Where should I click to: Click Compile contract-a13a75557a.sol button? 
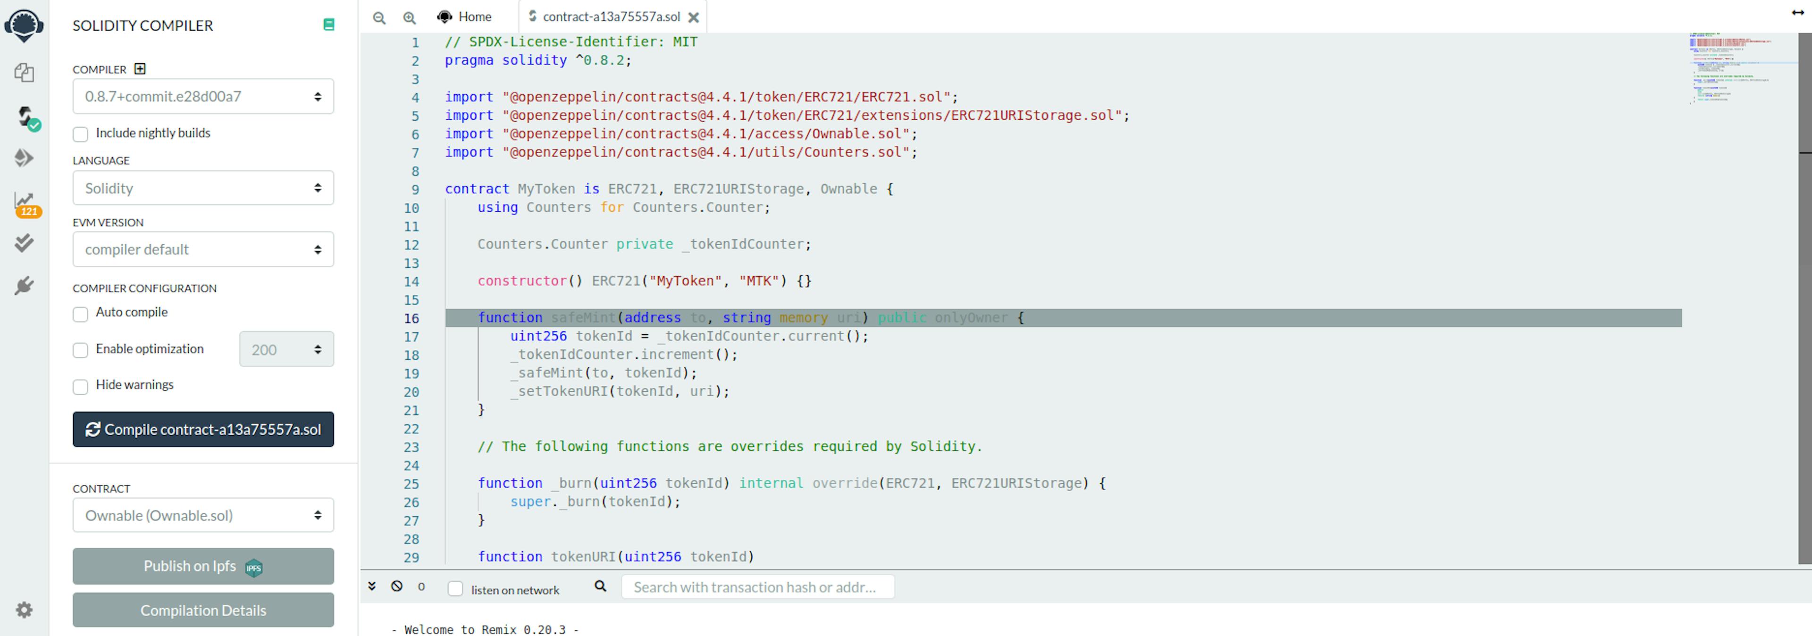pyautogui.click(x=203, y=430)
